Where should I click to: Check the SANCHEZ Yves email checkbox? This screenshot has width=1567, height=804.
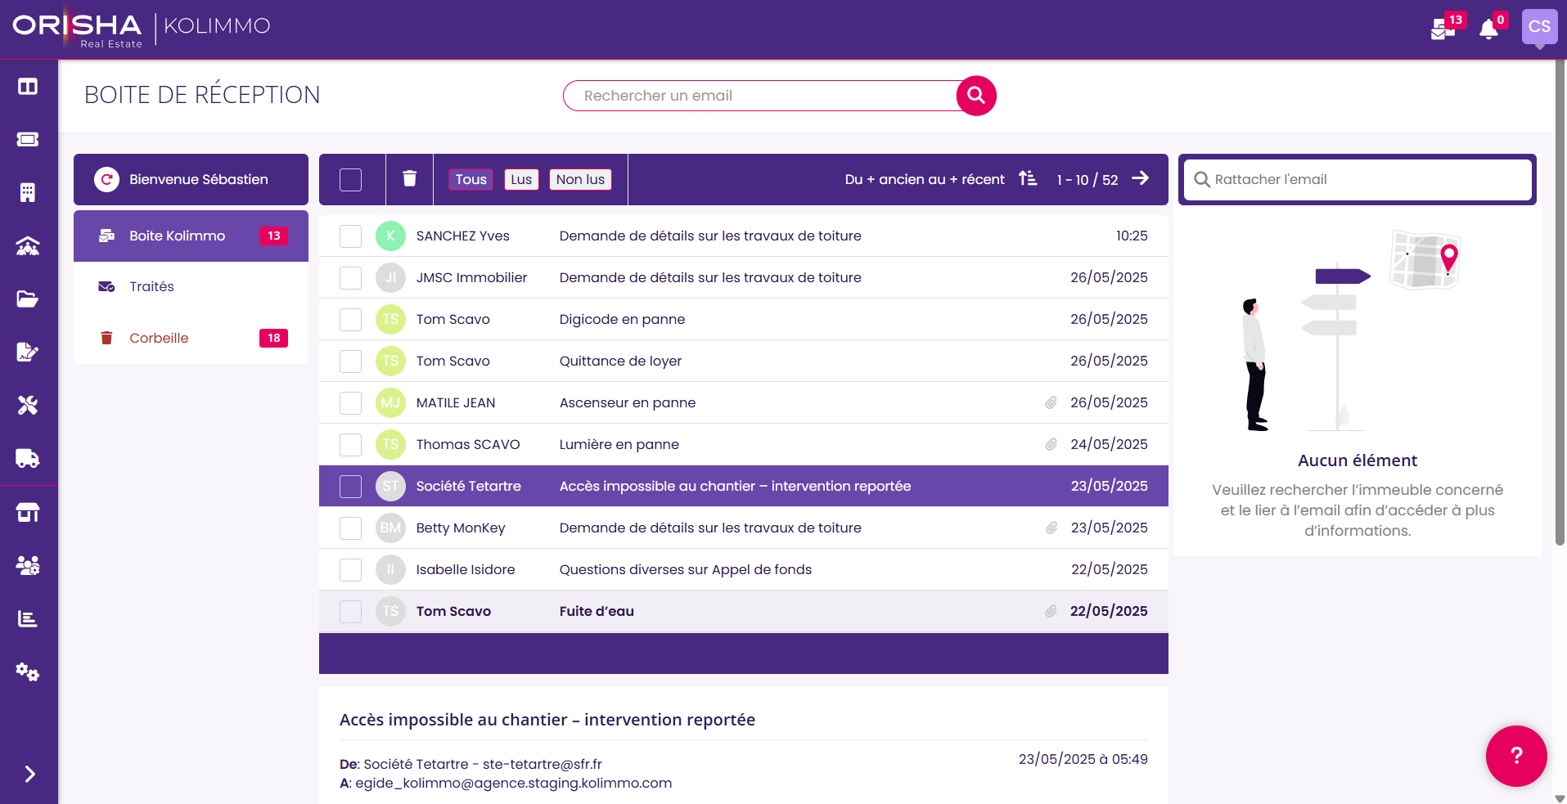tap(350, 236)
